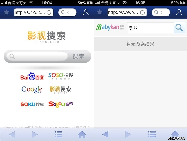187x141 pixels.
Task: Focus the right browser's toolbar search box
Action: pos(161,12)
